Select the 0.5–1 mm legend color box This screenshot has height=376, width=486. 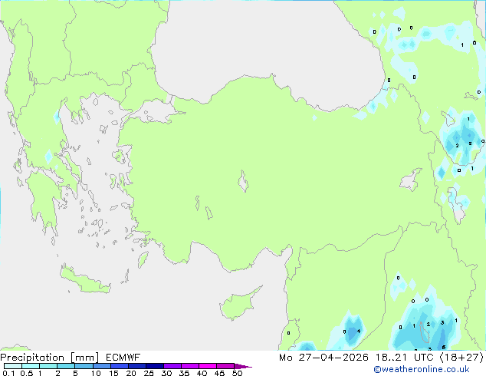(31, 366)
